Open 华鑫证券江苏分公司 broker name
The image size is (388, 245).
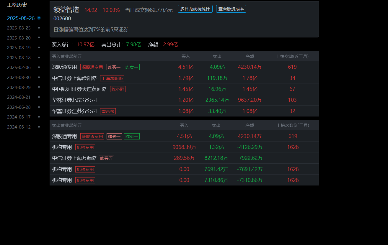pyautogui.click(x=74, y=111)
